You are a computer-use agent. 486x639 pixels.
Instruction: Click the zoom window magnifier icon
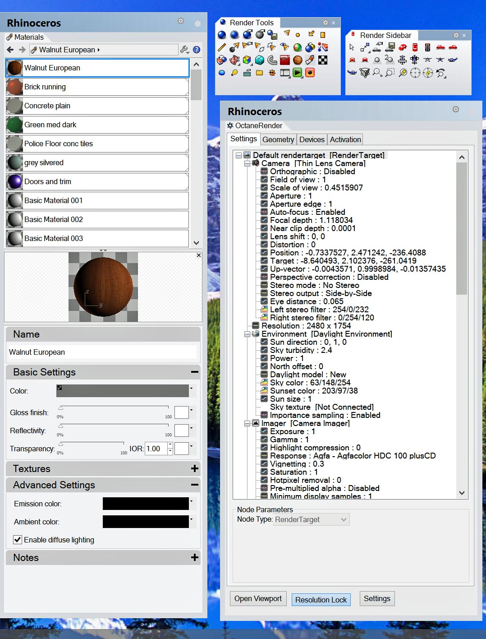(x=390, y=72)
